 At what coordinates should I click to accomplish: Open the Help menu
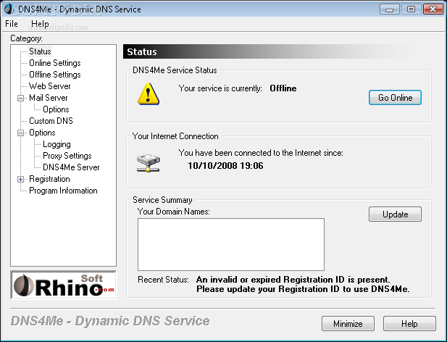[x=40, y=24]
